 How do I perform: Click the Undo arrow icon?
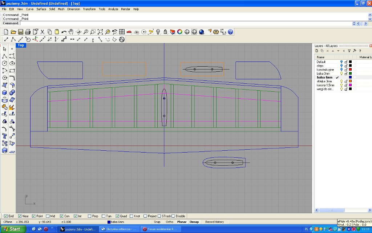click(64, 32)
